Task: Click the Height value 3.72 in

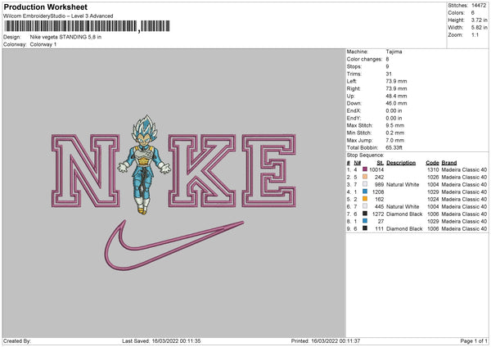Action: tap(479, 20)
